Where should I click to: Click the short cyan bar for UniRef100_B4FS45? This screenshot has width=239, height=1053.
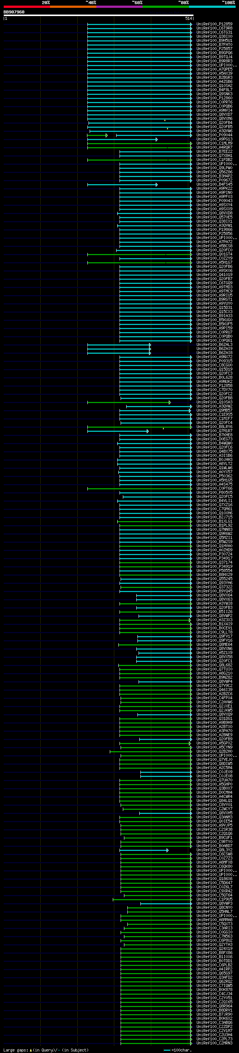click(122, 185)
